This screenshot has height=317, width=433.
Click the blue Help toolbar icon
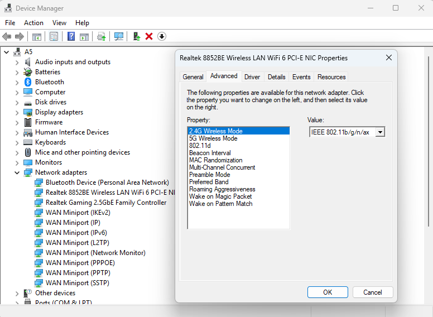click(x=71, y=36)
